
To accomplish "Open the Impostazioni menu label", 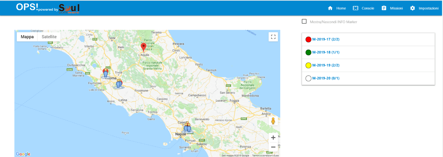I will click(x=428, y=8).
